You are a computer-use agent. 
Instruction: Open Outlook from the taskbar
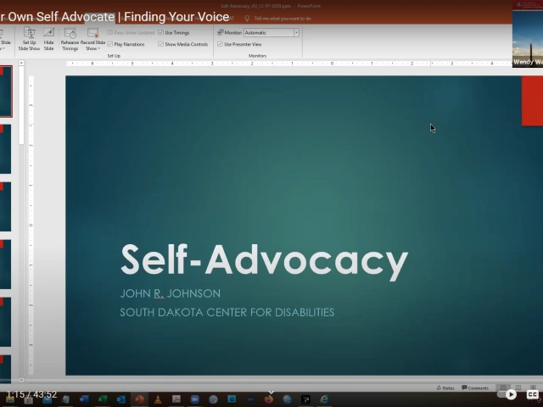click(x=120, y=399)
